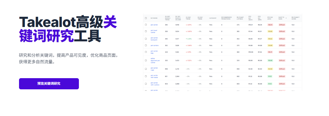Follow the 'pet carrier backpack' keyword link
Screen dimensions: 329x116
pyautogui.click(x=154, y=39)
